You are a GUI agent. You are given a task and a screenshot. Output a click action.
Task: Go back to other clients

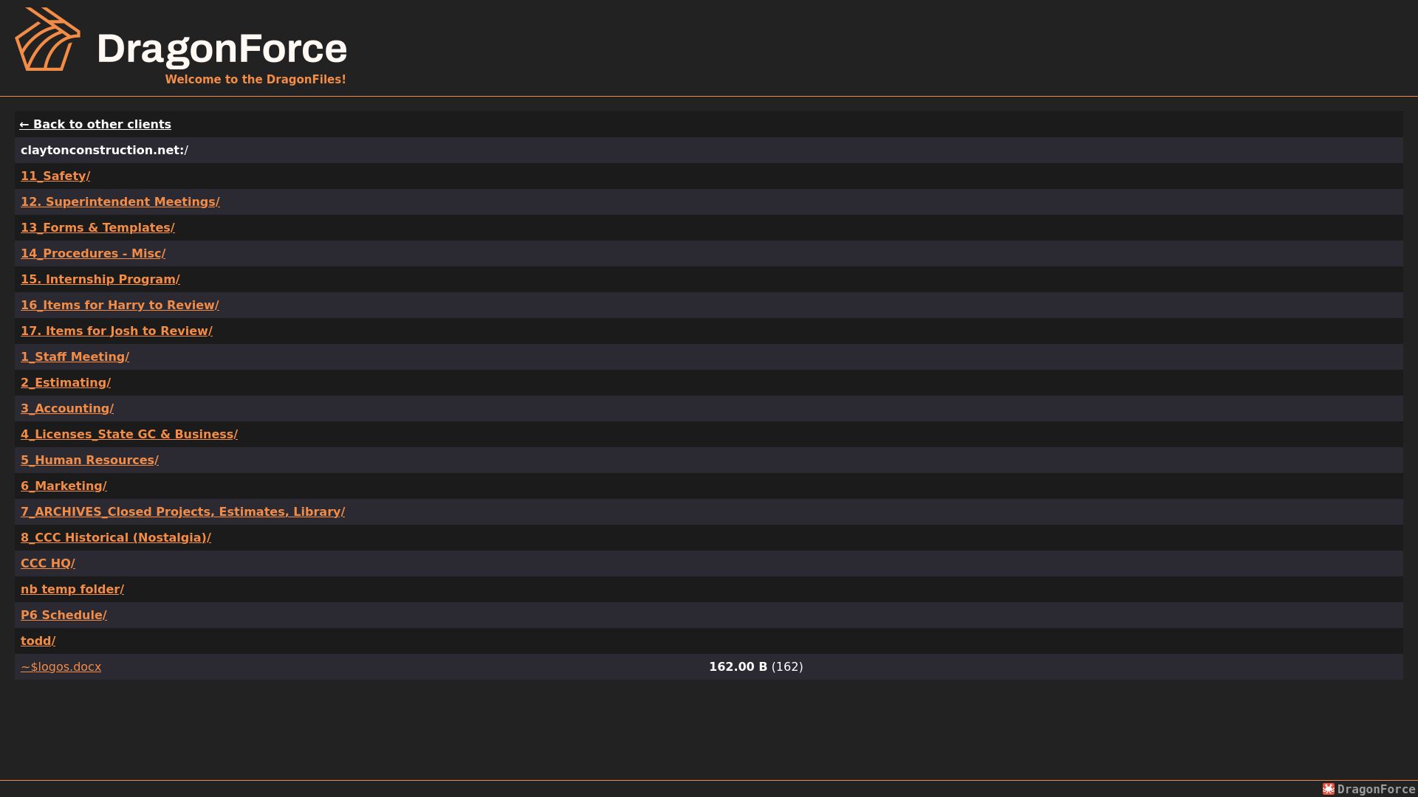(x=95, y=124)
